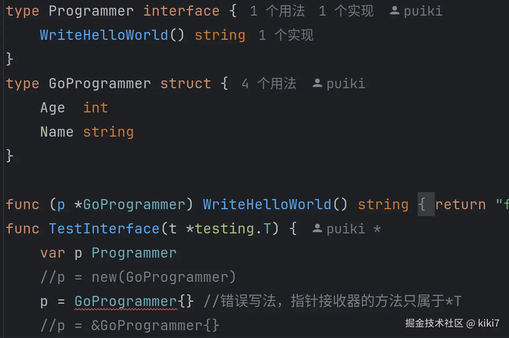This screenshot has height=338, width=509.
Task: Click the author person icon beside GoProgrammer struct
Action: (x=317, y=84)
